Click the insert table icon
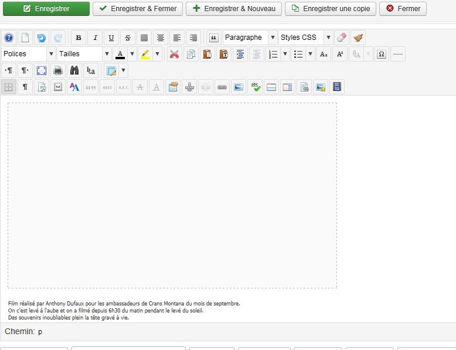Viewport: 456px width, 350px height. (x=111, y=70)
